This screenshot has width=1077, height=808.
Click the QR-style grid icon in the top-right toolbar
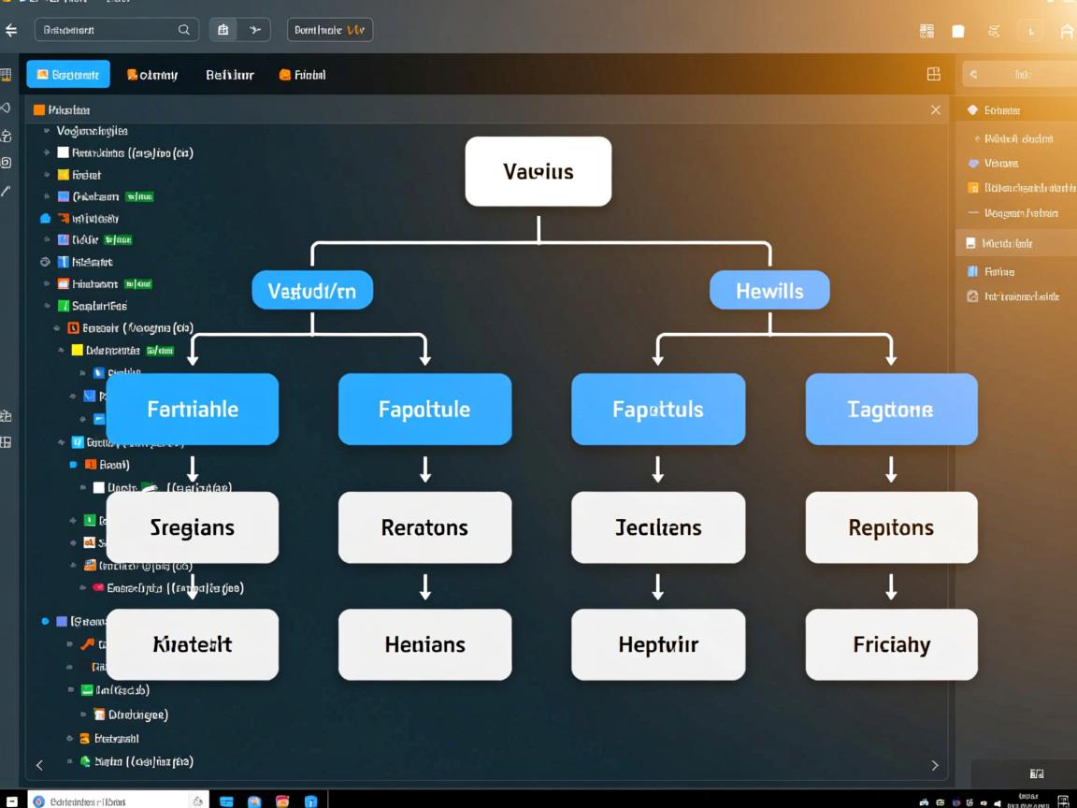[x=926, y=31]
